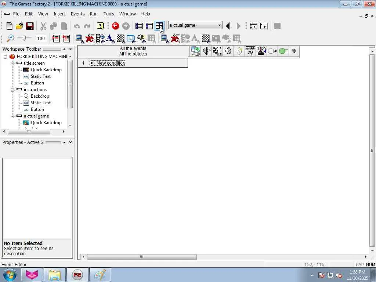Open File Explorer from the taskbar
The width and height of the screenshot is (376, 282).
pyautogui.click(x=55, y=275)
